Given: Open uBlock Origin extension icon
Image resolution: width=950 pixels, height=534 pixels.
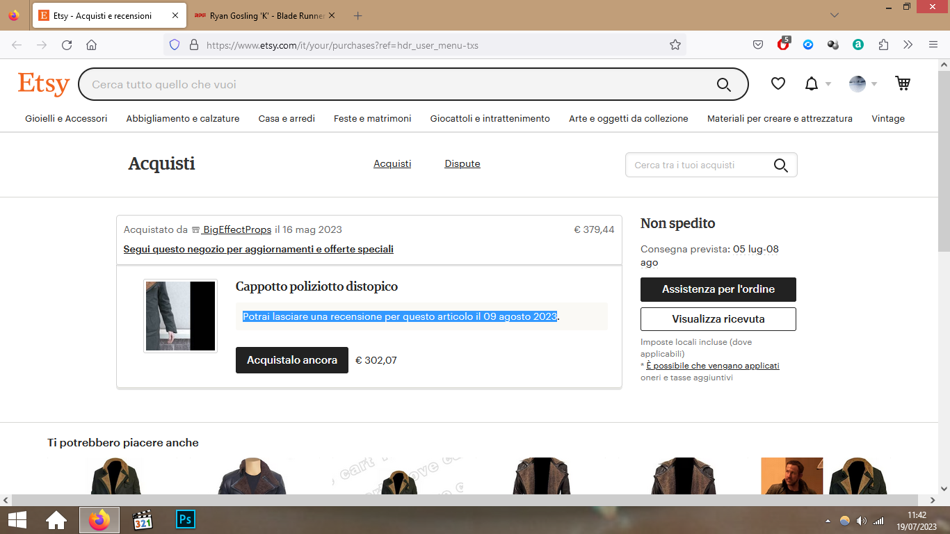Looking at the screenshot, I should pos(783,44).
